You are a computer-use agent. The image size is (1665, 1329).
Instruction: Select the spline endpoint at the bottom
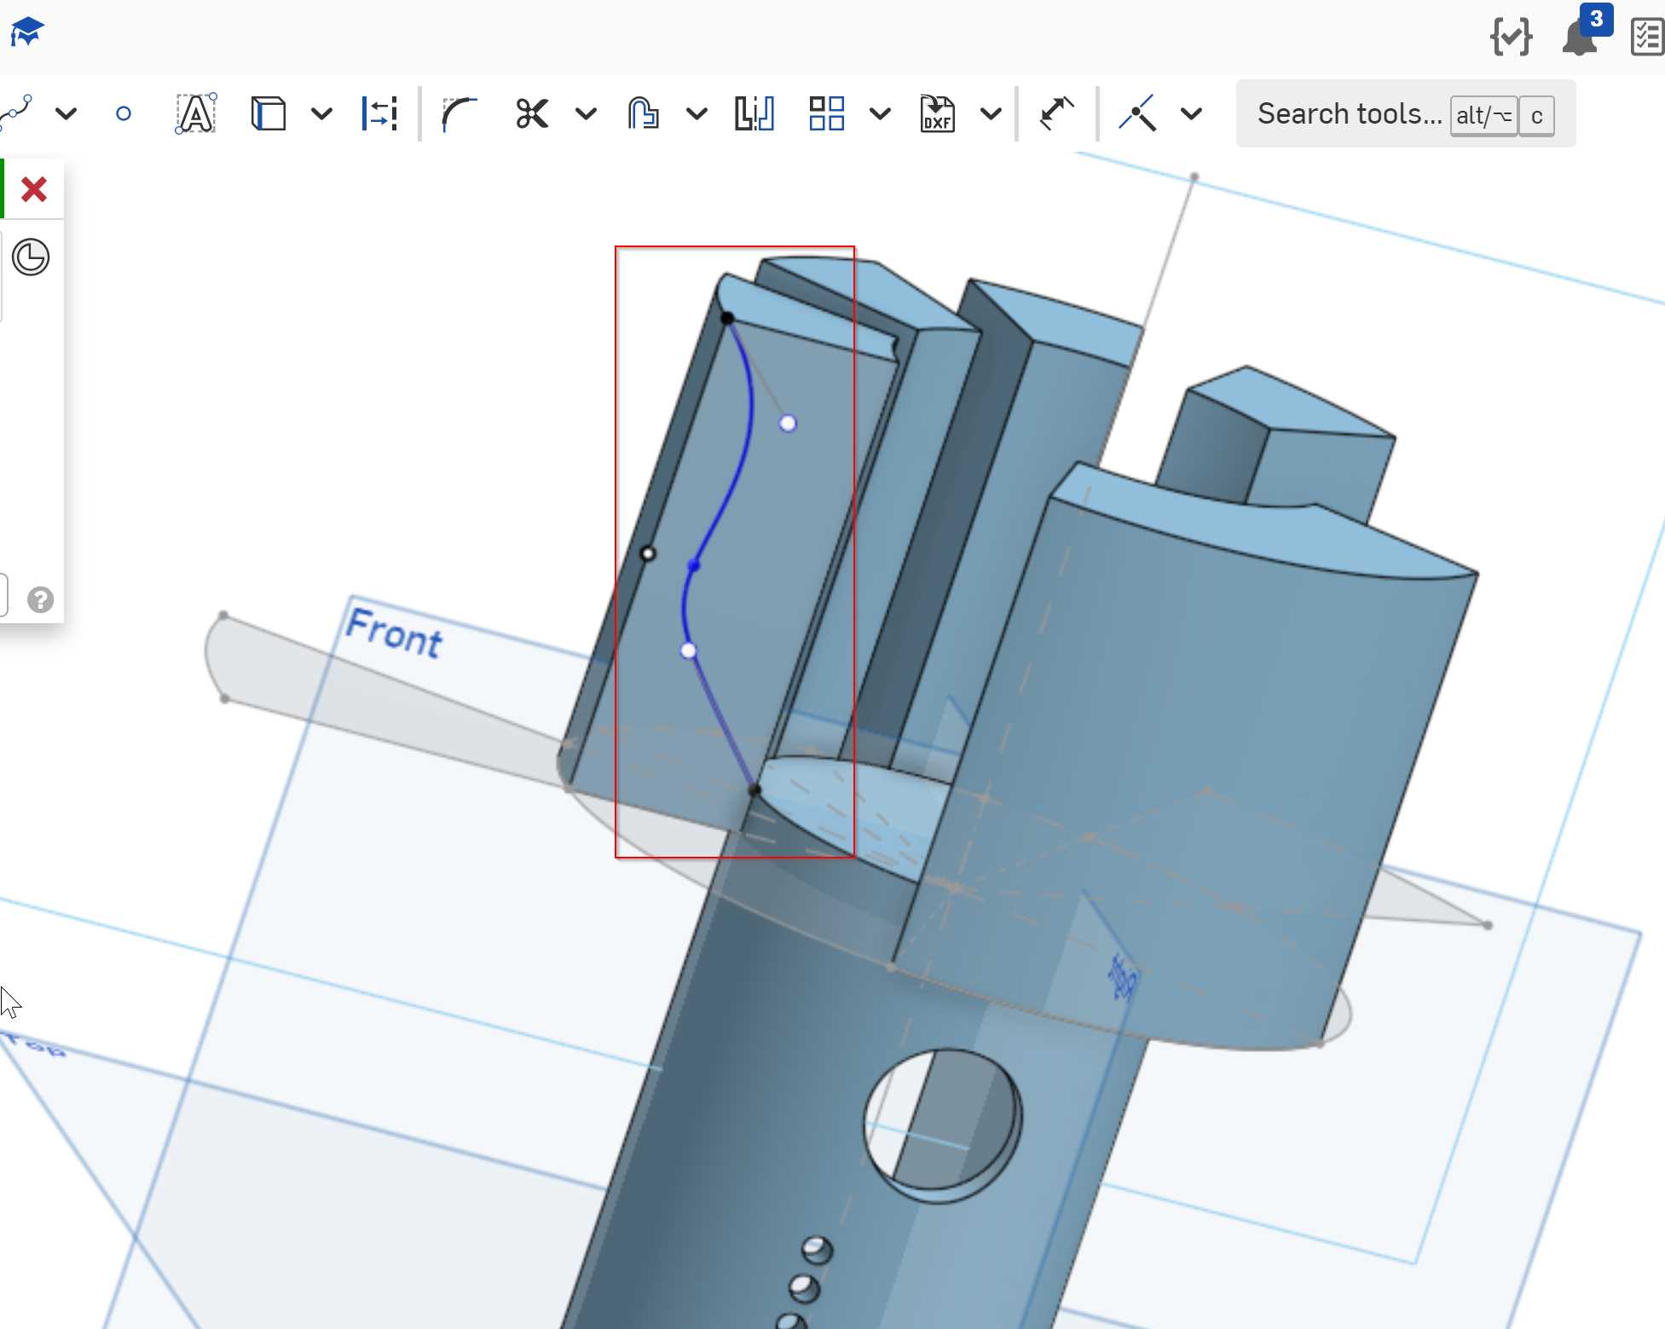754,790
